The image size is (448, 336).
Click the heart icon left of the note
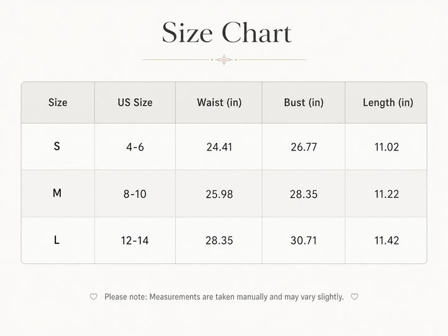coord(93,297)
